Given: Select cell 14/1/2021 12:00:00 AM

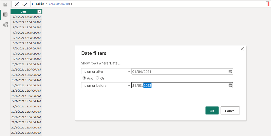Looking at the screenshot, I should point(26,85).
